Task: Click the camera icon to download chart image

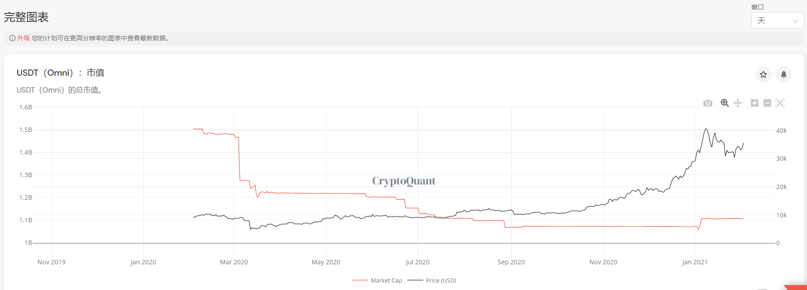Action: (x=707, y=103)
